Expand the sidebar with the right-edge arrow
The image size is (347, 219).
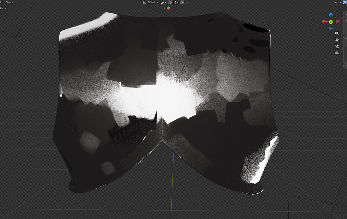coord(346,66)
